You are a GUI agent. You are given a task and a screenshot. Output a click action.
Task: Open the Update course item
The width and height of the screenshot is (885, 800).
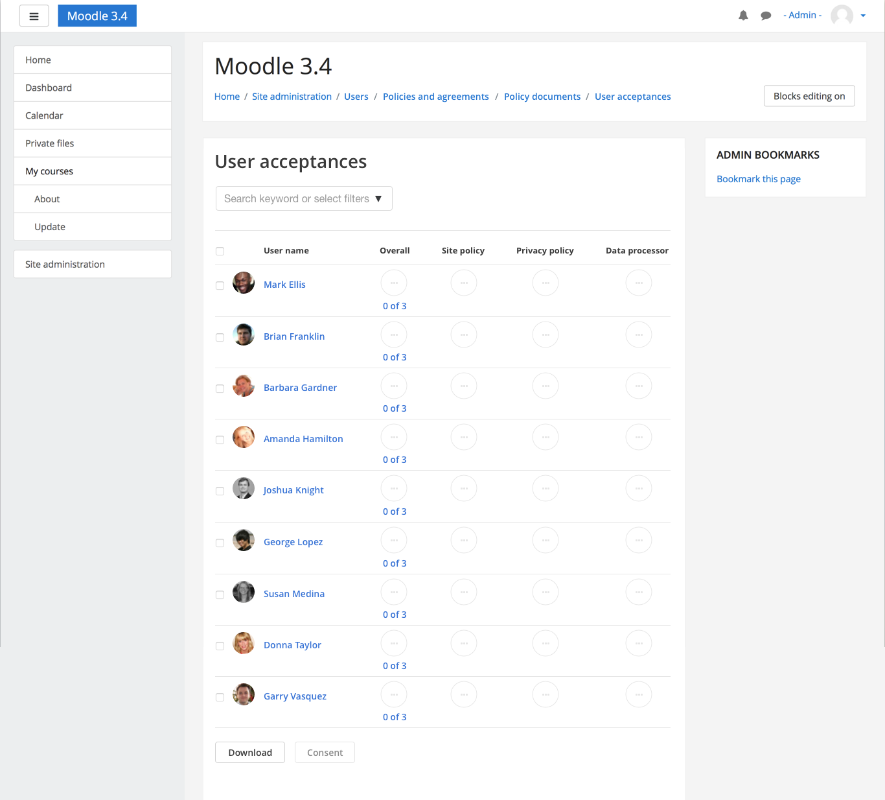(93, 227)
